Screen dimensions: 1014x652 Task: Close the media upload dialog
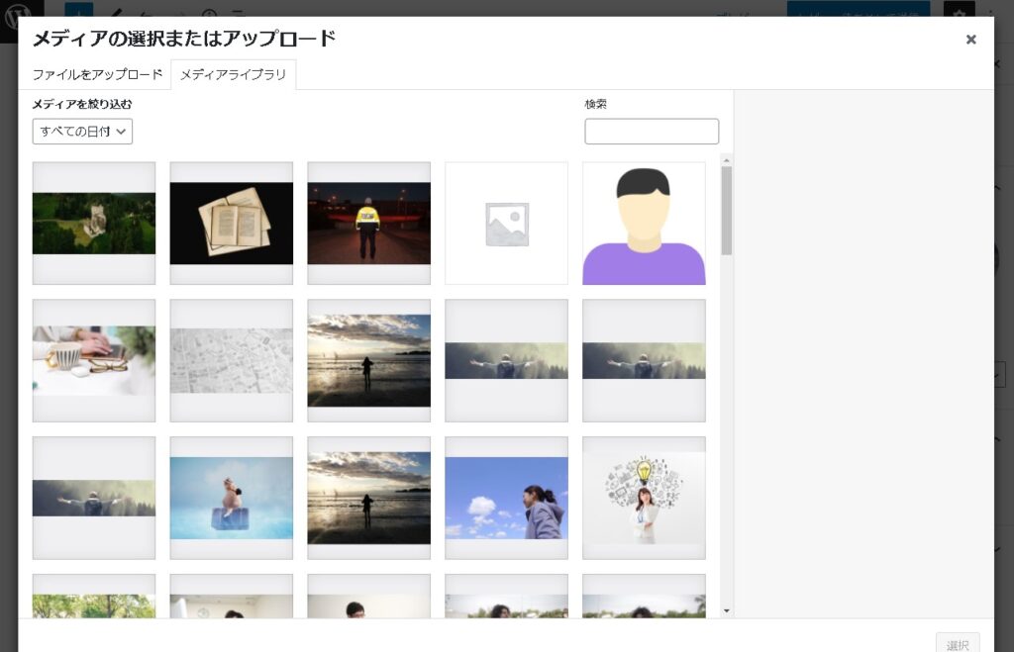pyautogui.click(x=970, y=40)
